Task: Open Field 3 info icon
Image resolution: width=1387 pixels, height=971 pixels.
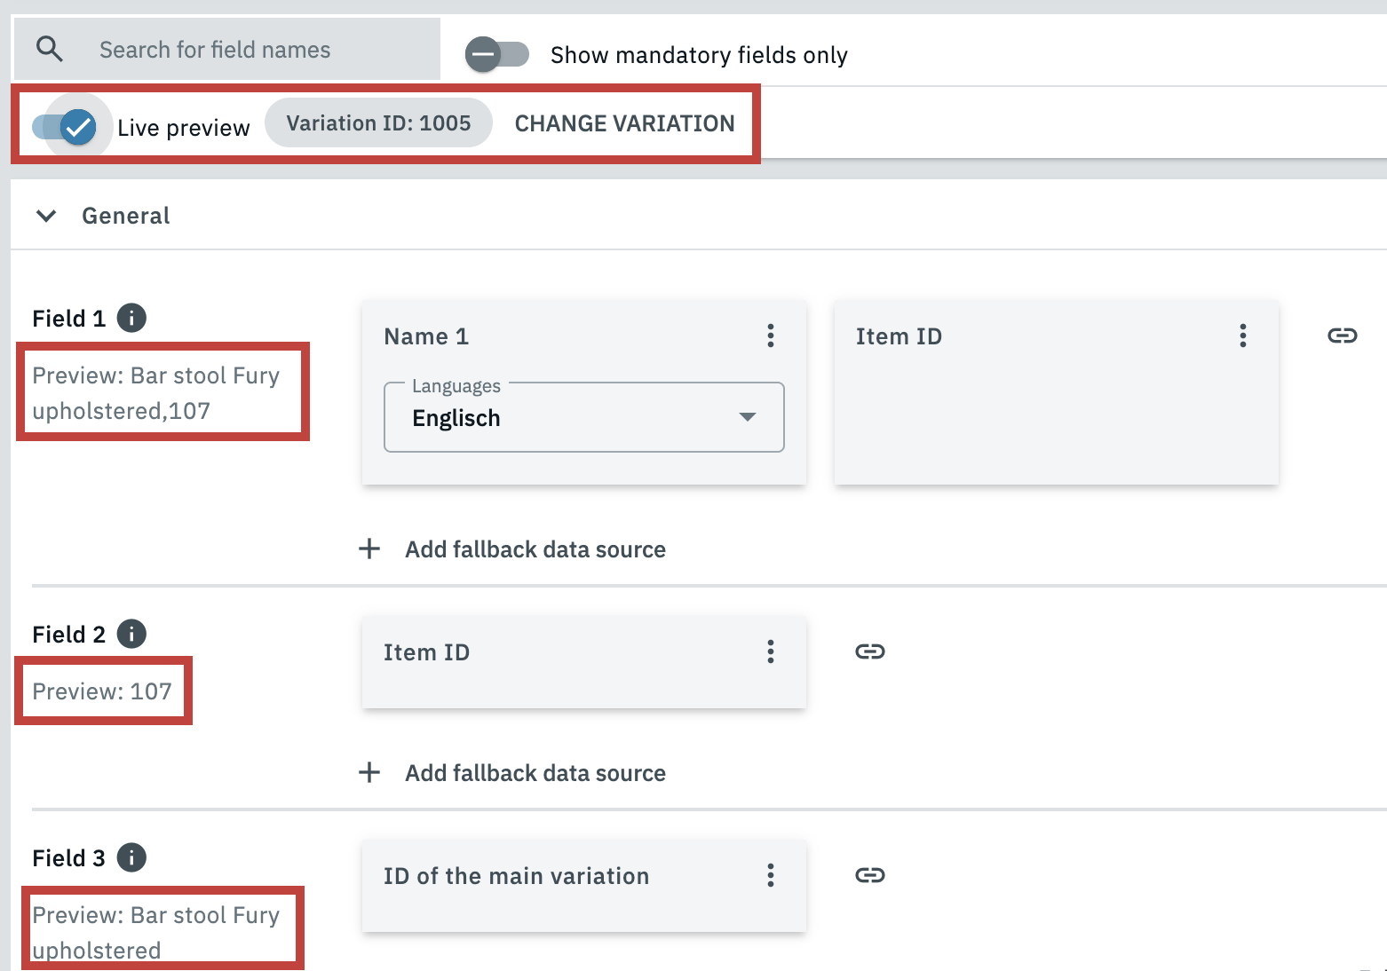Action: tap(131, 857)
